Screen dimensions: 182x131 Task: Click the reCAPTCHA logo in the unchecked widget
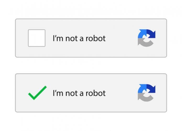147,38
